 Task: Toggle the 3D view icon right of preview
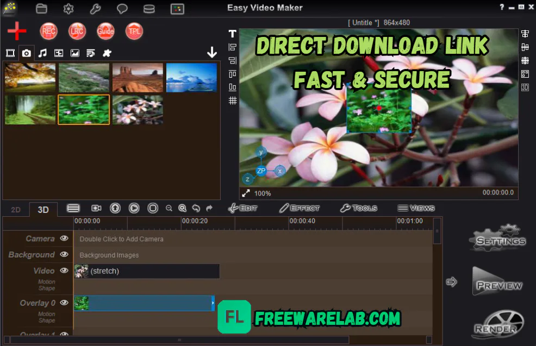pyautogui.click(x=525, y=87)
